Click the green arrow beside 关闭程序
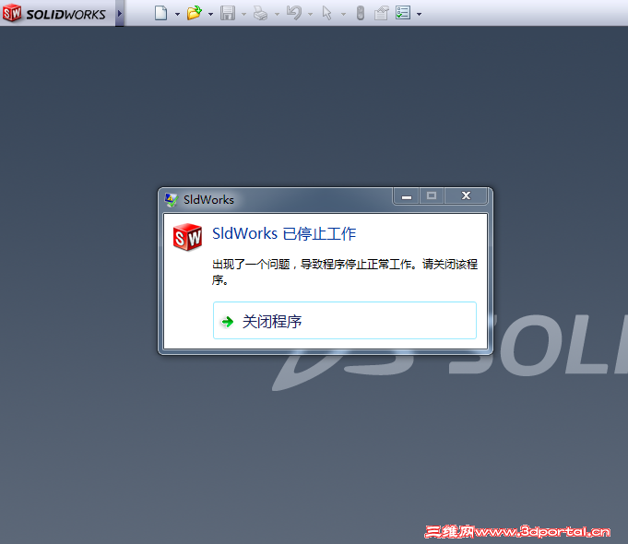 [x=228, y=322]
